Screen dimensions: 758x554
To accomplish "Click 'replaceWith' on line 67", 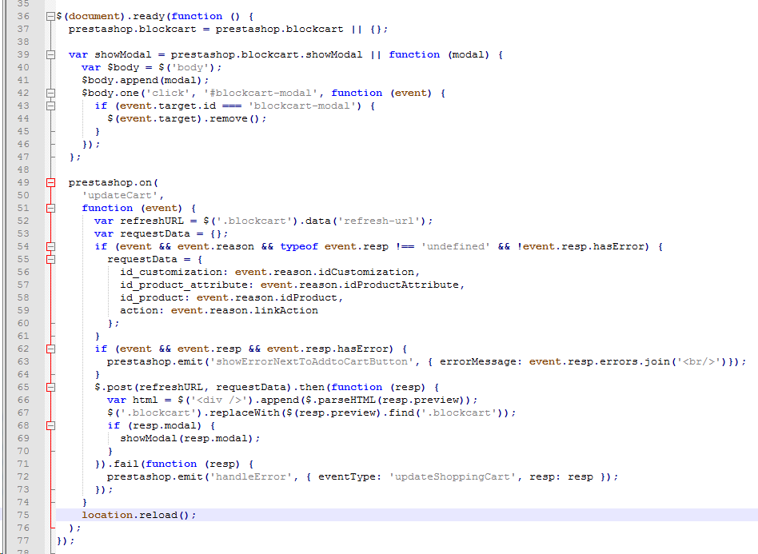I will click(x=245, y=413).
